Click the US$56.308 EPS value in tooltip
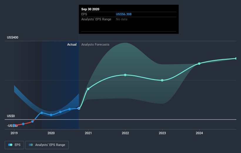 (x=124, y=14)
